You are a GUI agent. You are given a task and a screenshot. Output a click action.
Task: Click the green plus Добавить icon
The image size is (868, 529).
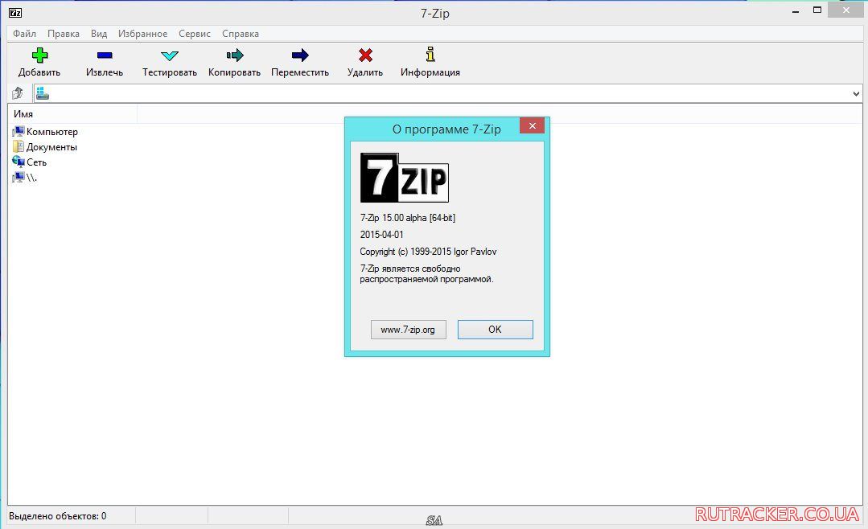[40, 55]
